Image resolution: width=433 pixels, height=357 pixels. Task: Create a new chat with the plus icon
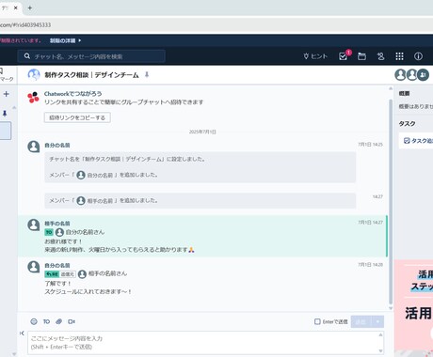[x=7, y=94]
